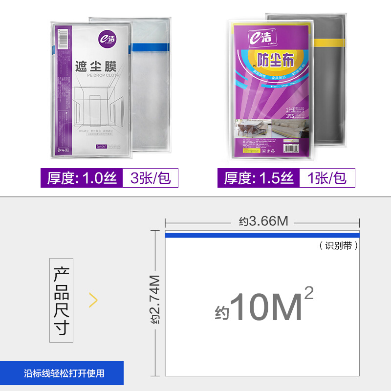Click the 约2.74M height dimension label
391x391 pixels.
pos(155,300)
